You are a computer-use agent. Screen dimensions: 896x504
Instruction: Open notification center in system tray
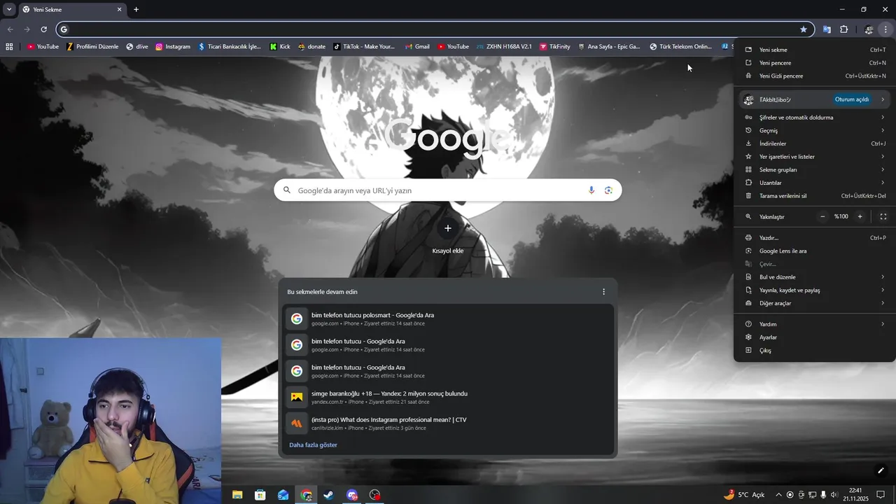point(881,495)
